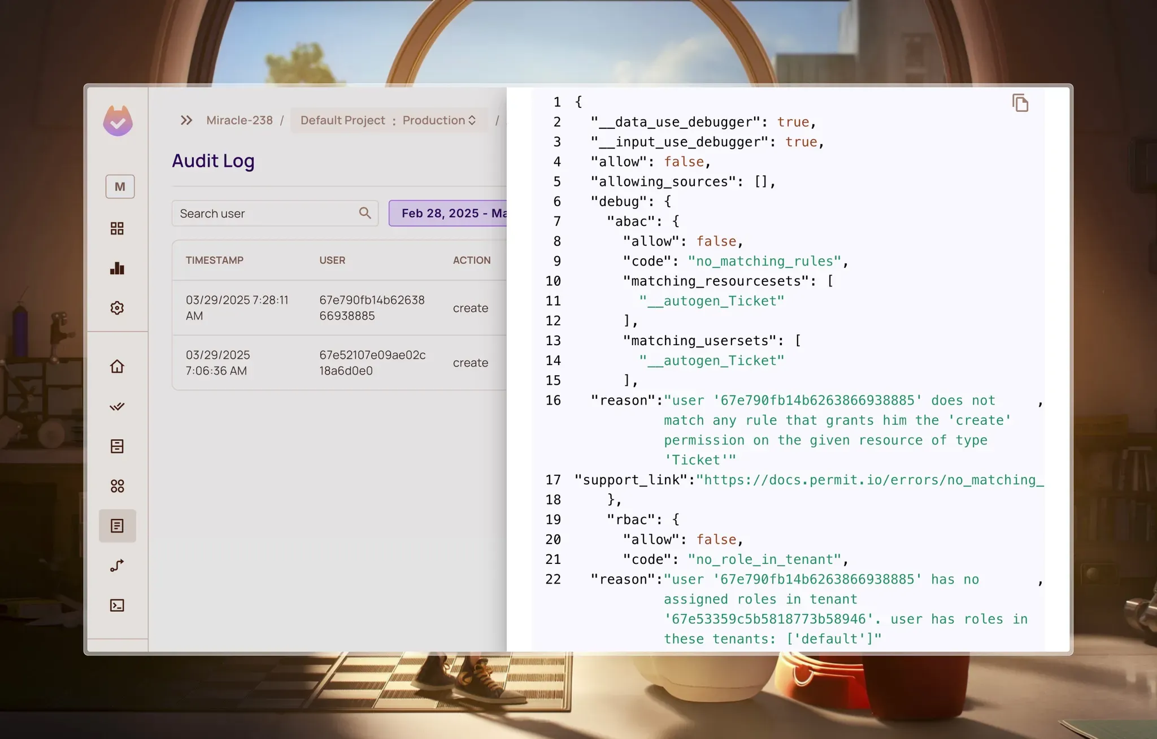Screen dimensions: 1157x739
Task: Open the settings gear icon
Action: coord(117,308)
